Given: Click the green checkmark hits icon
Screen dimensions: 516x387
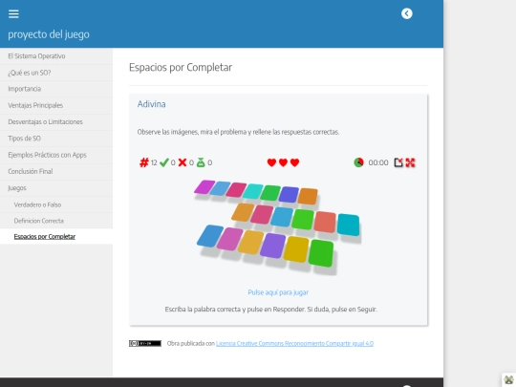Looking at the screenshot, I should pos(164,162).
